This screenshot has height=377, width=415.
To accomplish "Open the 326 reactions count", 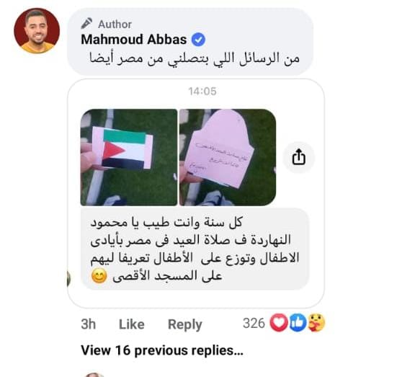I will [254, 323].
